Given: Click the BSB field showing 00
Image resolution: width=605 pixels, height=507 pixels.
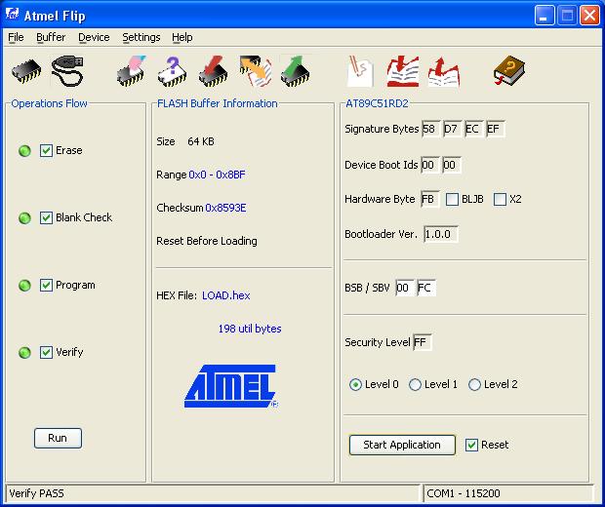Looking at the screenshot, I should [405, 288].
